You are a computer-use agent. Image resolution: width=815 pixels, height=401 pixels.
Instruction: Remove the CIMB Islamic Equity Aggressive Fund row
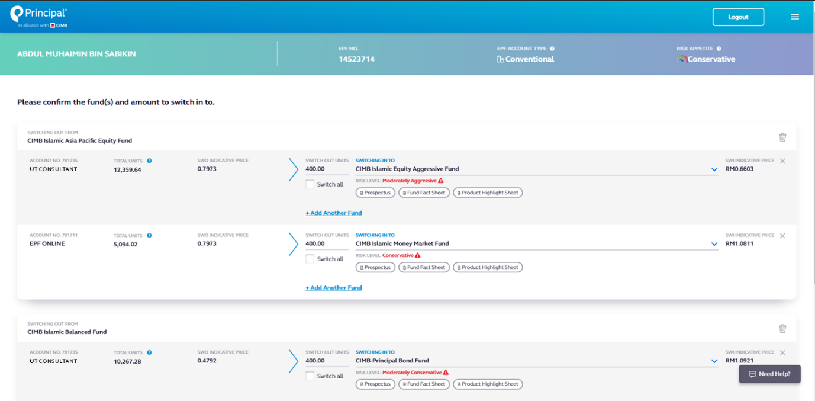click(782, 161)
